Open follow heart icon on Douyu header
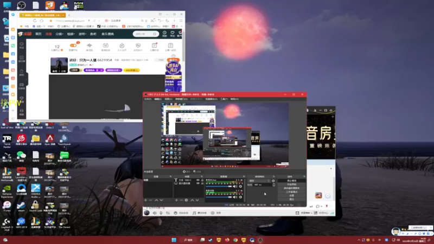This screenshot has width=434, height=244. click(172, 34)
